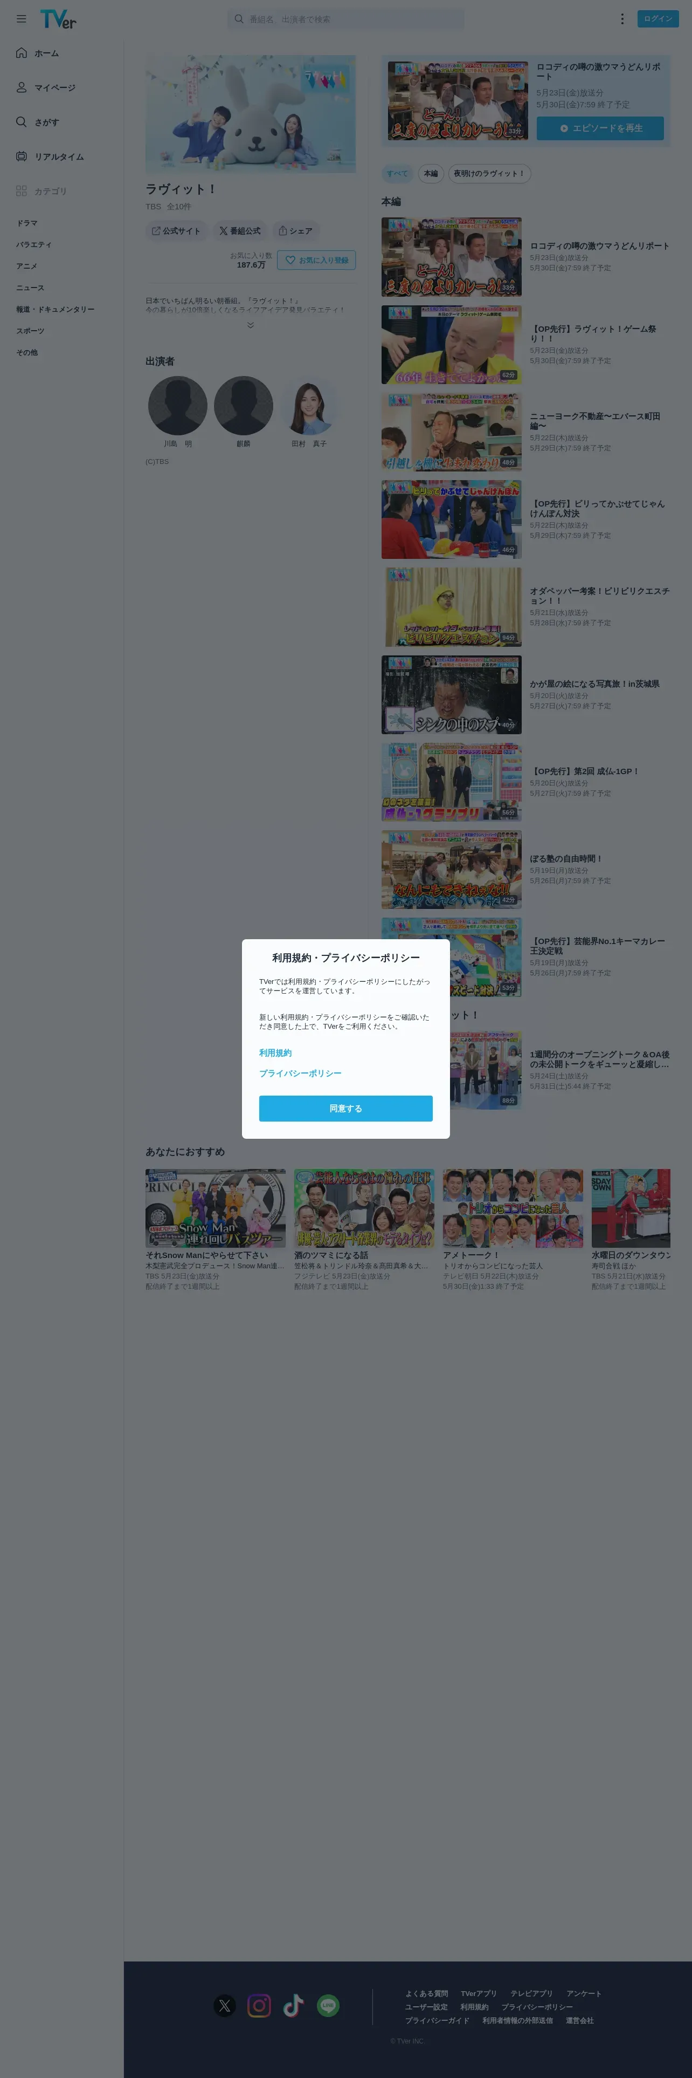692x2078 pixels.
Task: Click the シェア button
Action: coord(296,231)
